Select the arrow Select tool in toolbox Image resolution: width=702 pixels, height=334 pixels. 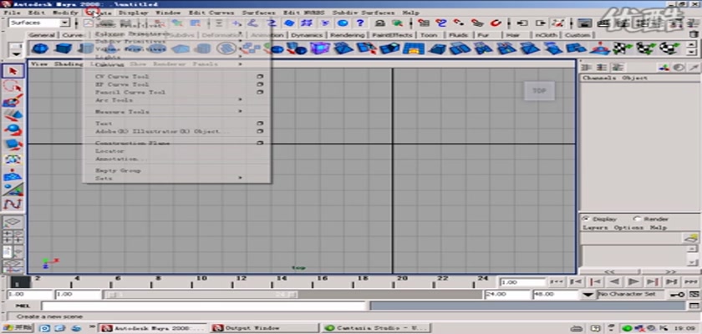(13, 71)
